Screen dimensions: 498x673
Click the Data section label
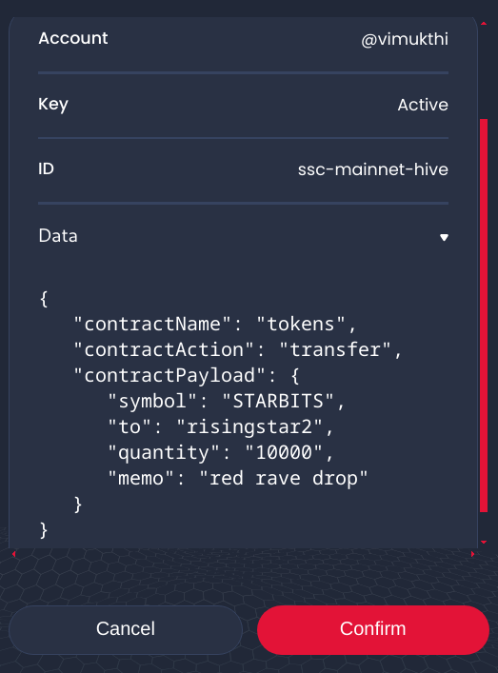58,236
